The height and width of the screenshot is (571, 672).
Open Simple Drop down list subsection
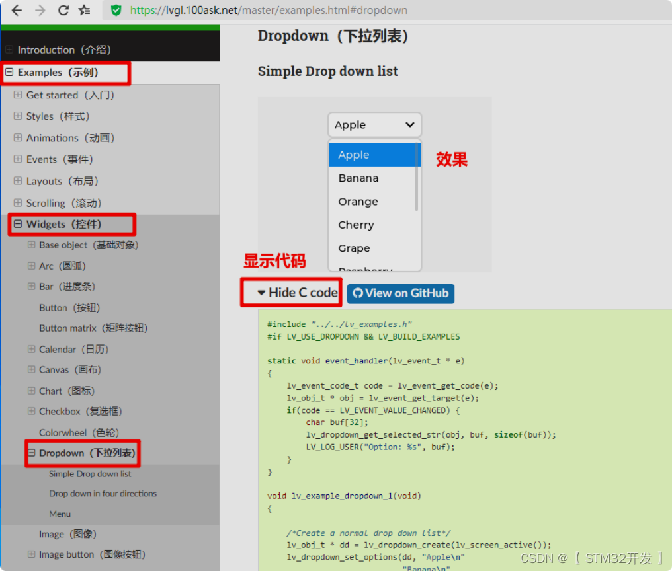tap(90, 474)
